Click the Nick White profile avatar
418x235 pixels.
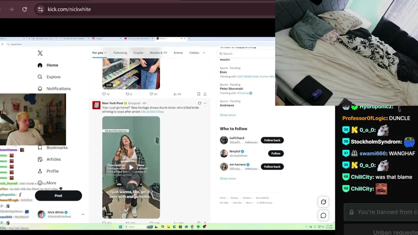click(41, 214)
